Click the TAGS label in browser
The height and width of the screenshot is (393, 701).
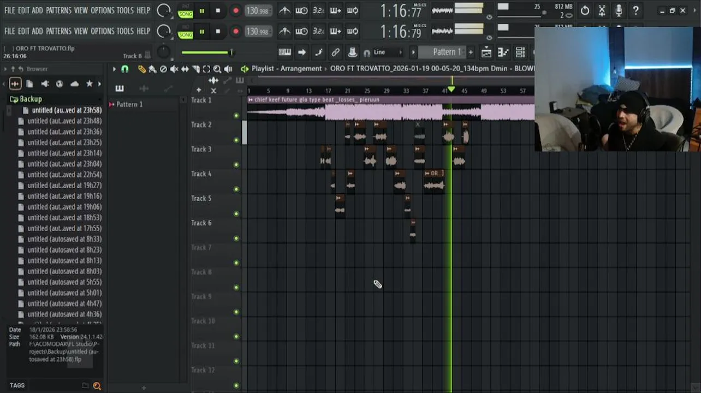[17, 385]
